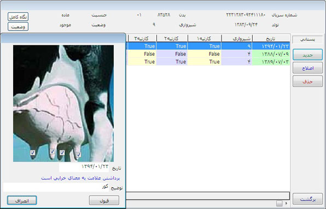Click True in کارتیه۲ of selected ۱۳۹۴/۰۱/۲۲ row
This screenshot has width=326, height=209.
point(181,46)
